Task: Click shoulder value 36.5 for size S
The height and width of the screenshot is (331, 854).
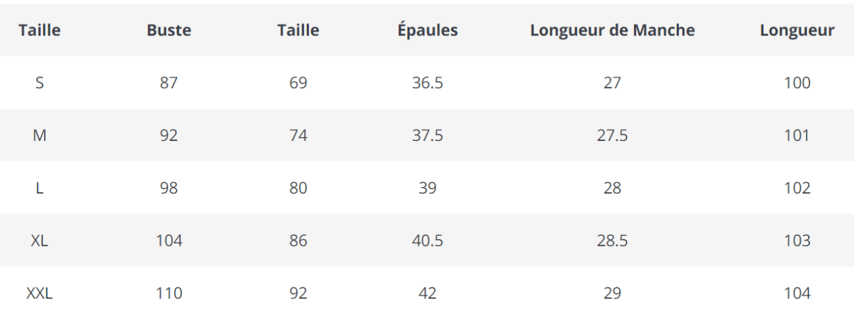Action: 427,83
